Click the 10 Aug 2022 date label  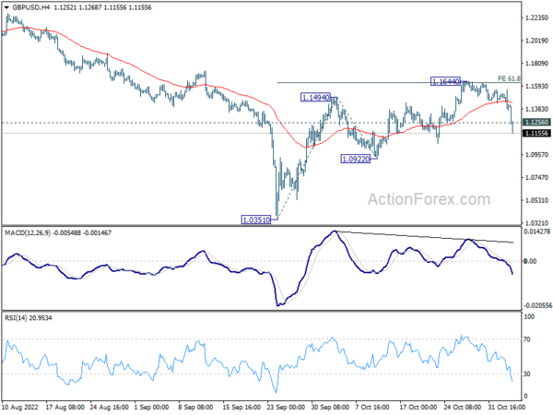pyautogui.click(x=21, y=408)
